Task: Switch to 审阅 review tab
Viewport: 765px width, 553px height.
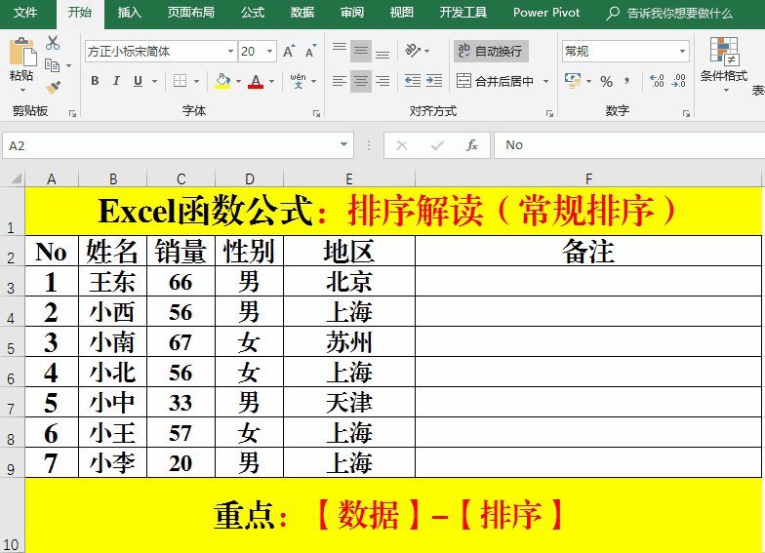Action: pos(351,13)
